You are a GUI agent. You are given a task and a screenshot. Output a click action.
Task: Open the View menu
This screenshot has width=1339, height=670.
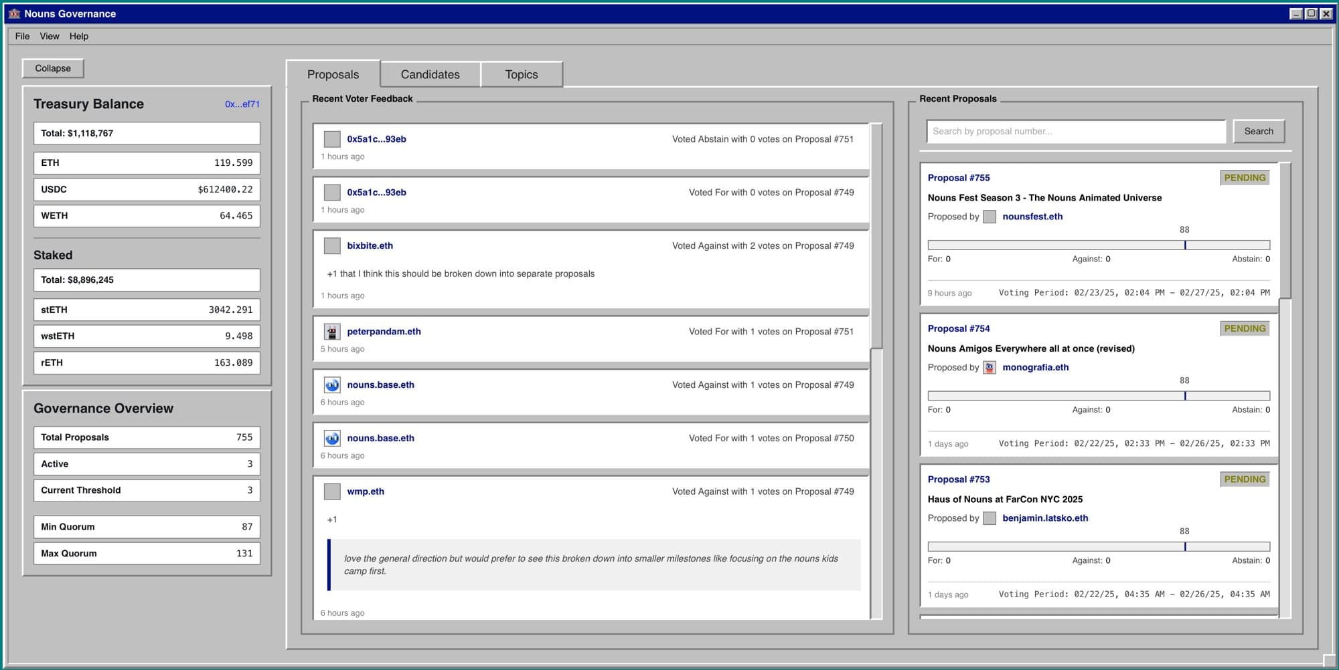tap(50, 36)
